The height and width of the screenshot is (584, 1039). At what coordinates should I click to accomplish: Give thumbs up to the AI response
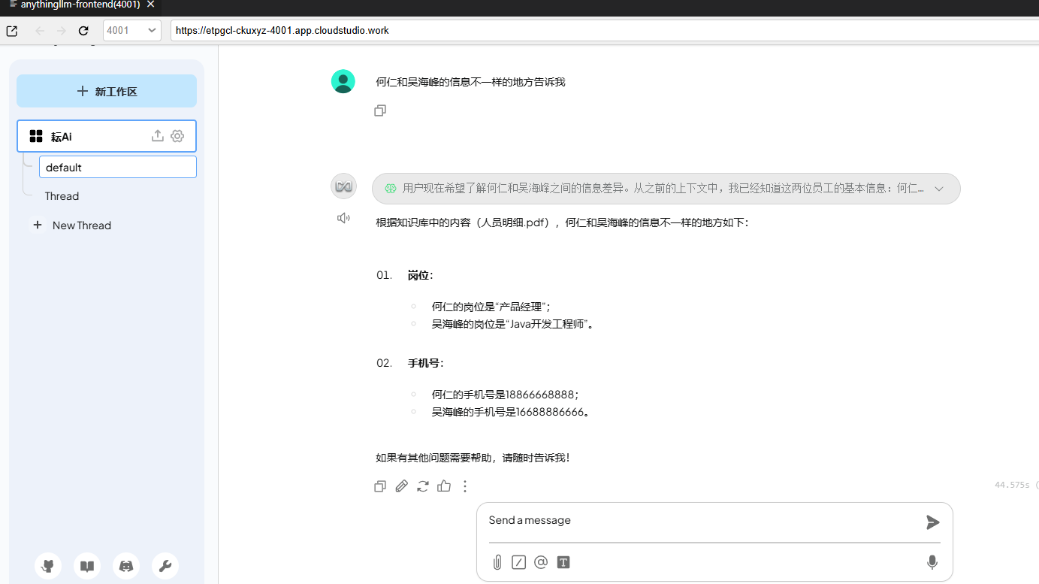[x=444, y=486]
